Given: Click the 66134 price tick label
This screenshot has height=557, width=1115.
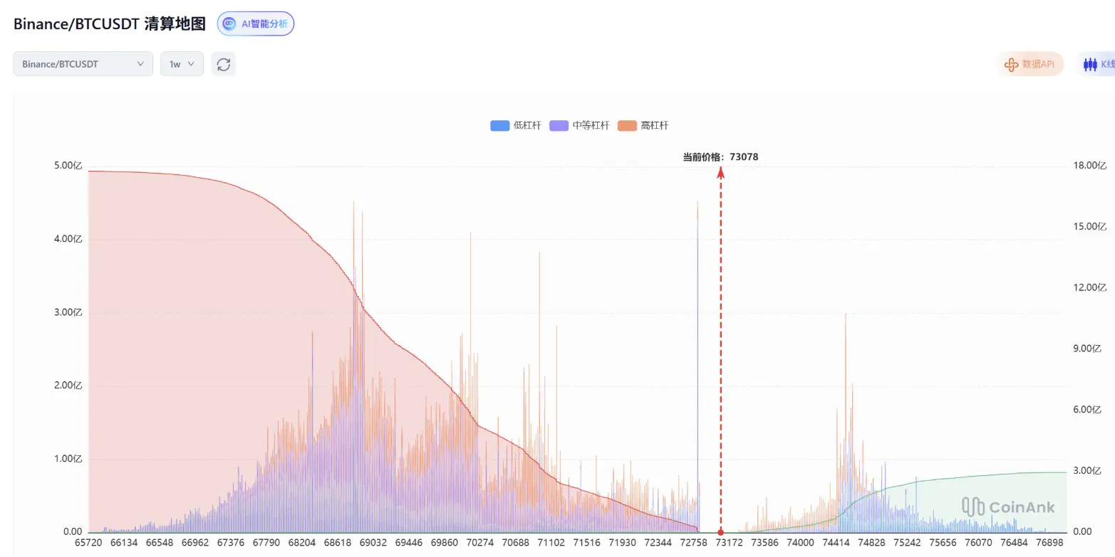Looking at the screenshot, I should click(x=125, y=543).
